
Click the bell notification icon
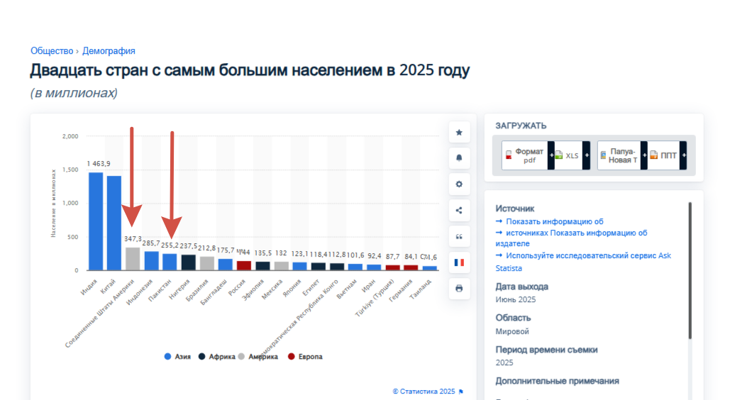(x=459, y=158)
